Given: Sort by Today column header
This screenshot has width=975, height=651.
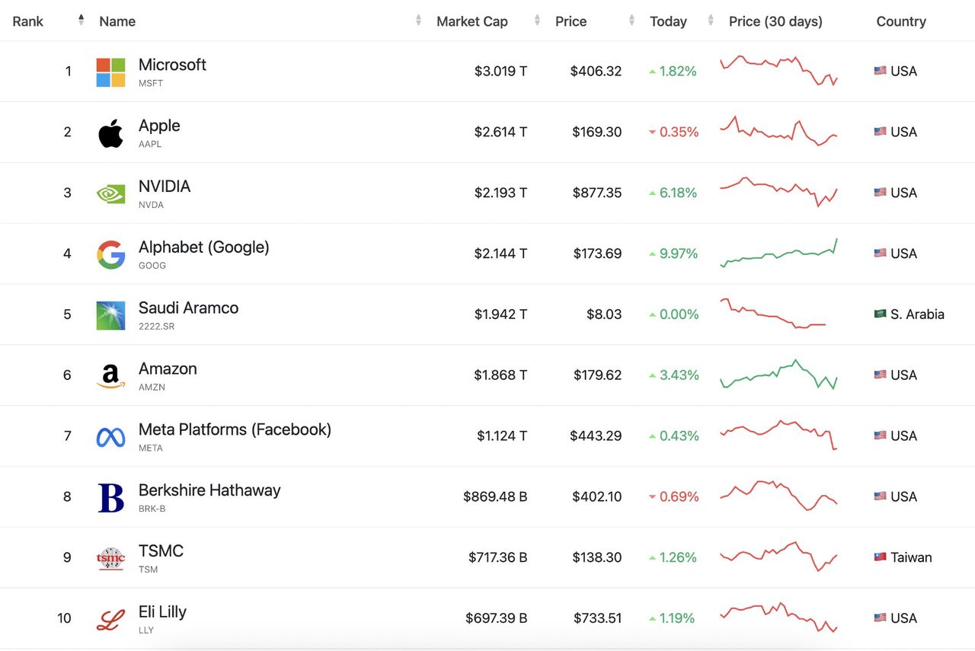Looking at the screenshot, I should 668,21.
